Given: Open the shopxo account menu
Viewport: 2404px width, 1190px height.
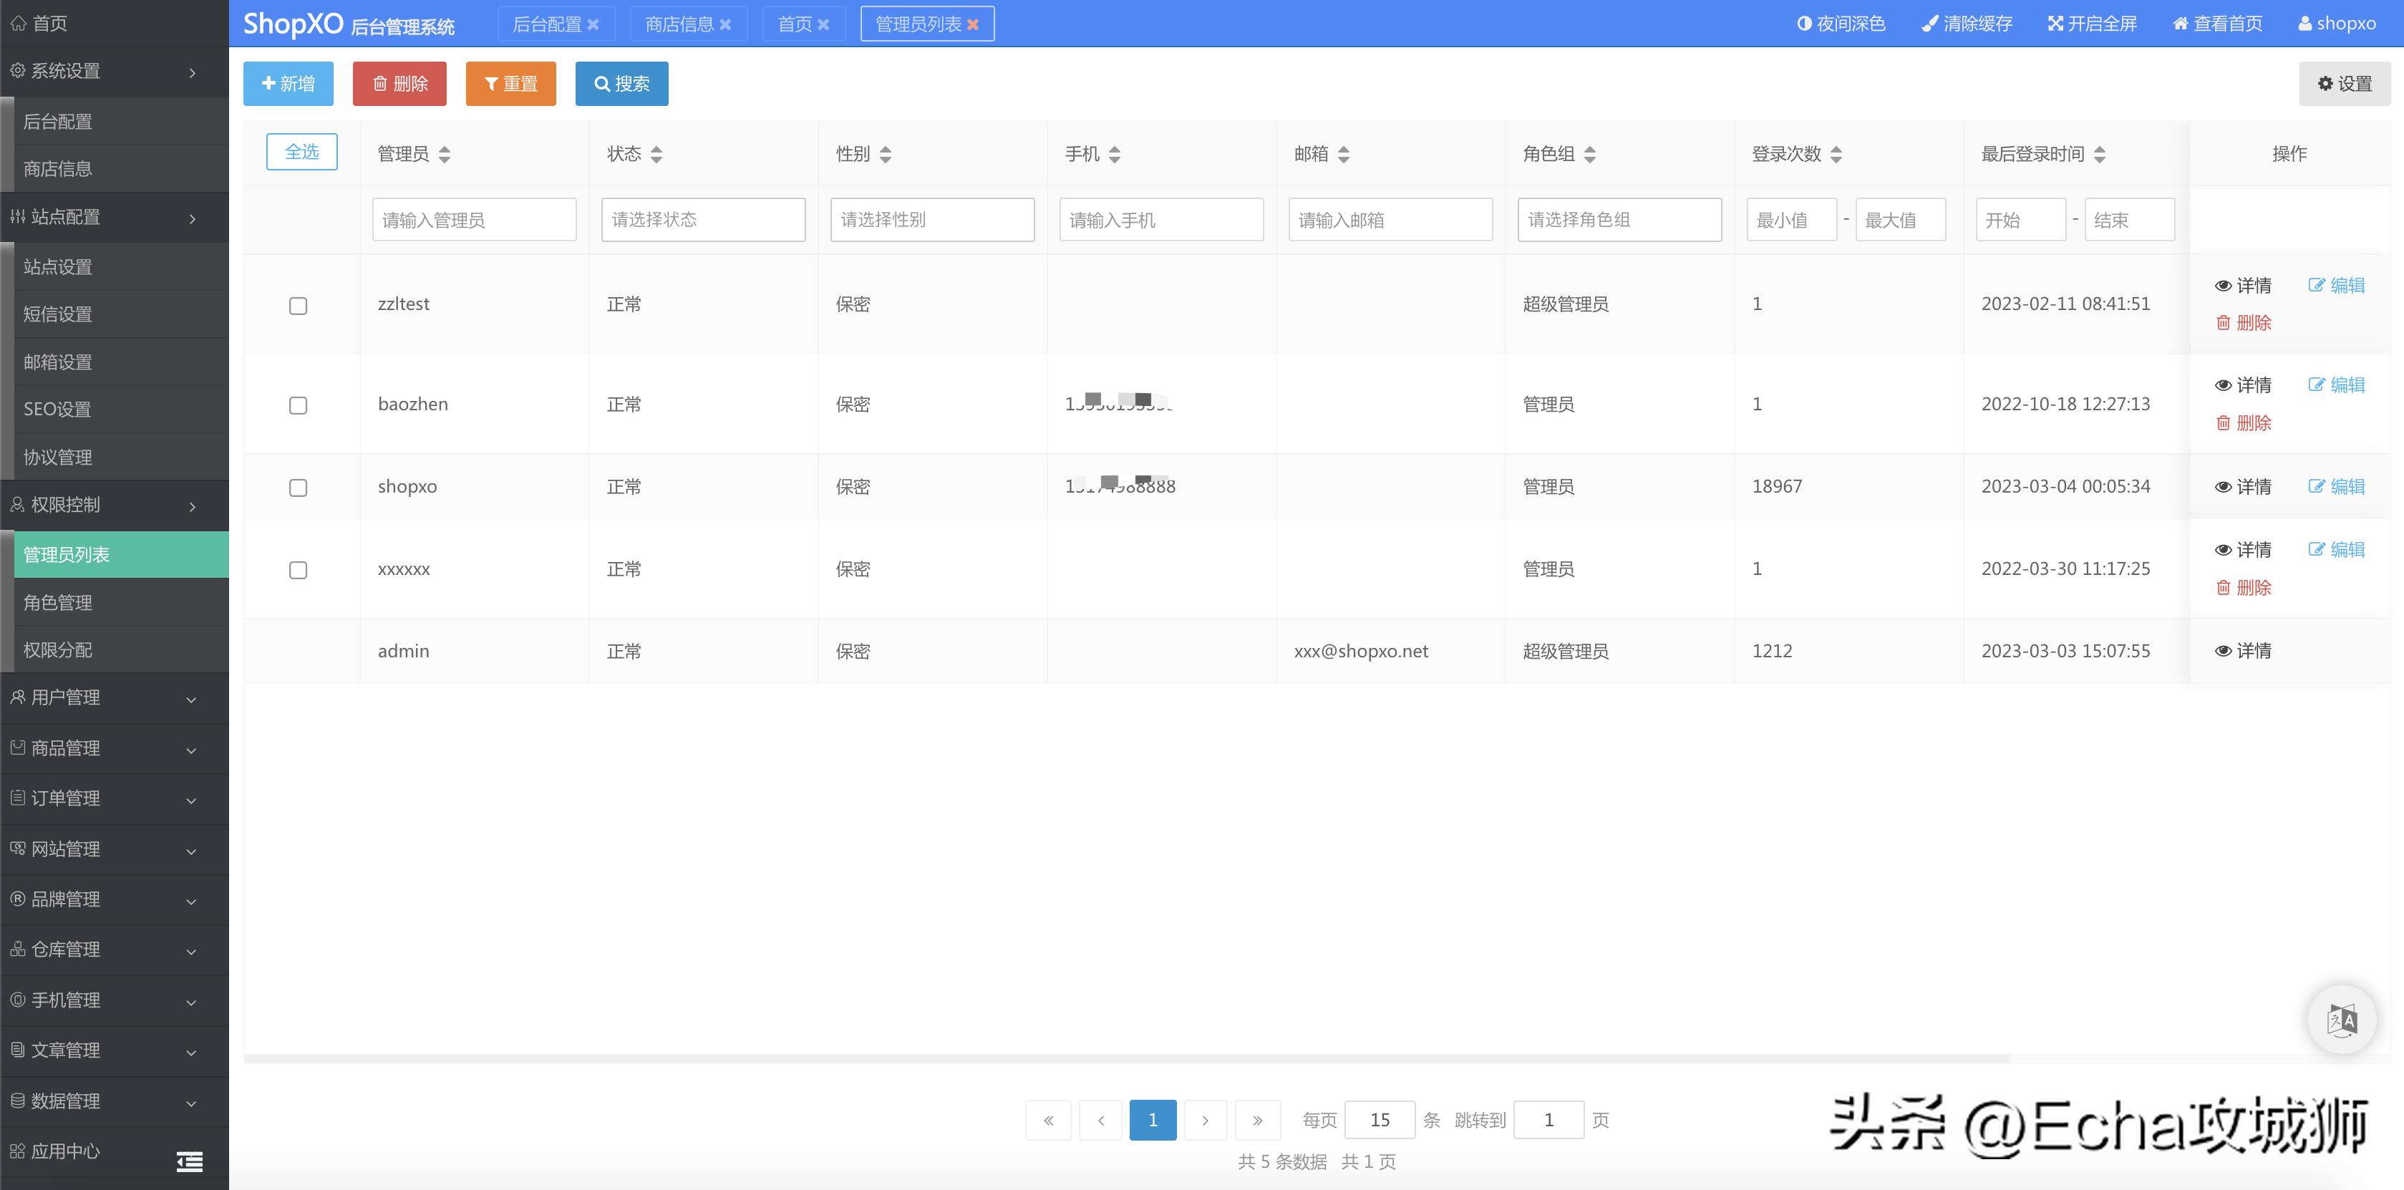Looking at the screenshot, I should click(2337, 24).
